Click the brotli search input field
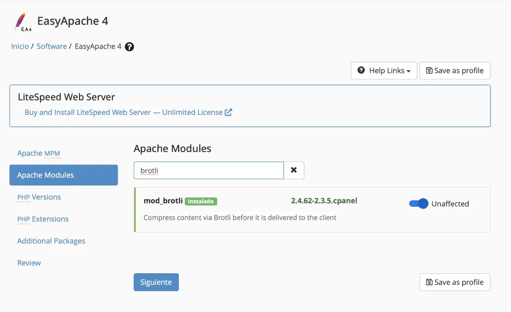 209,170
